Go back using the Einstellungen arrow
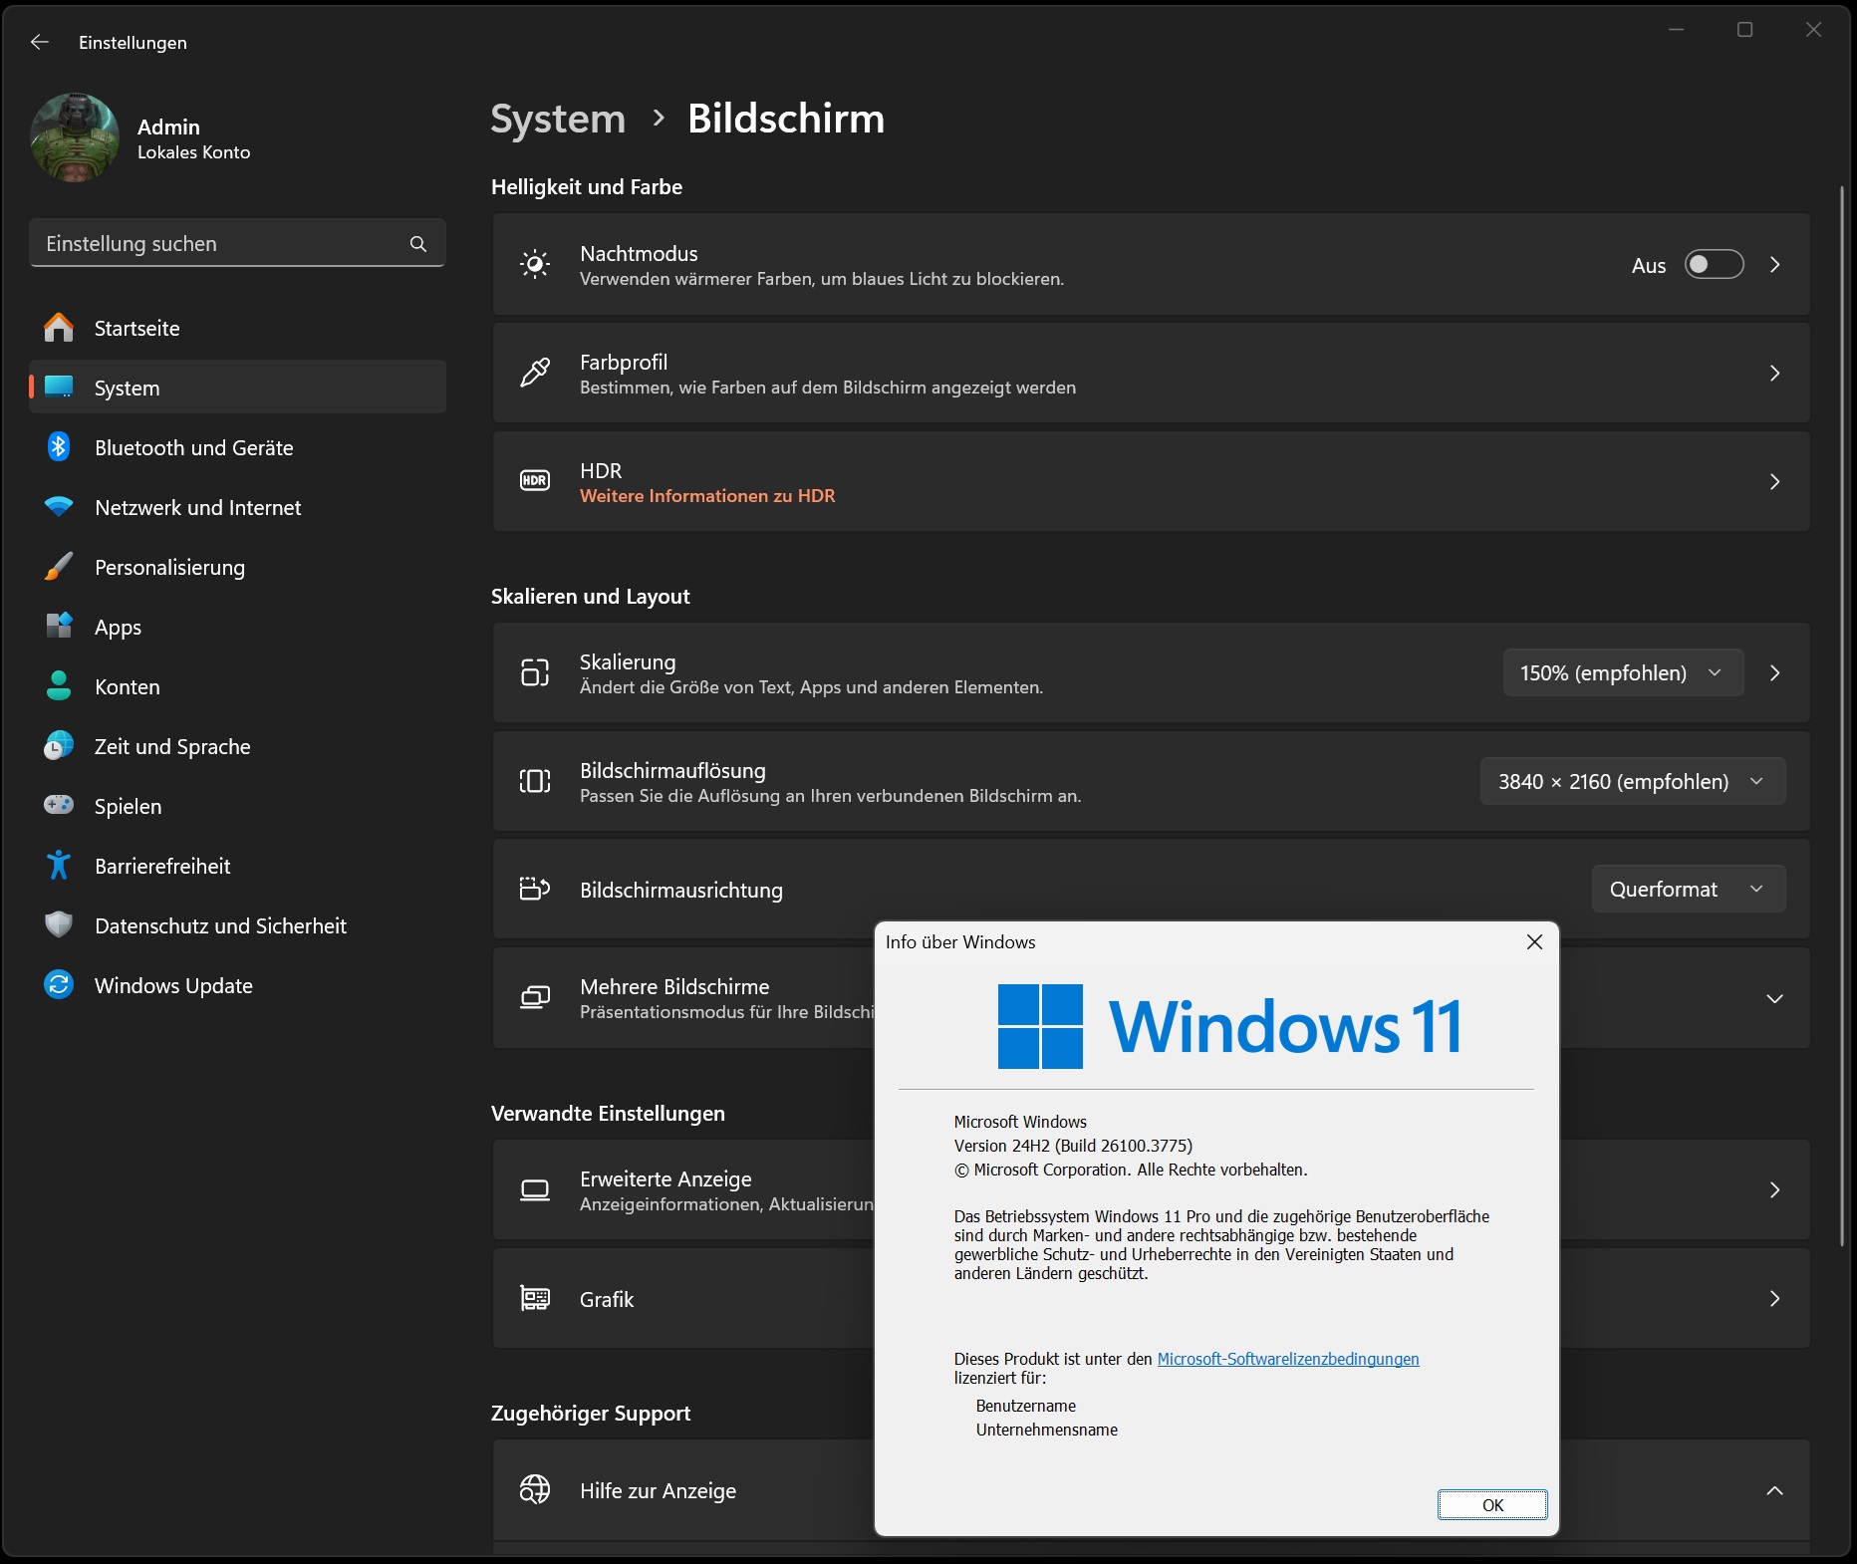 coord(40,42)
